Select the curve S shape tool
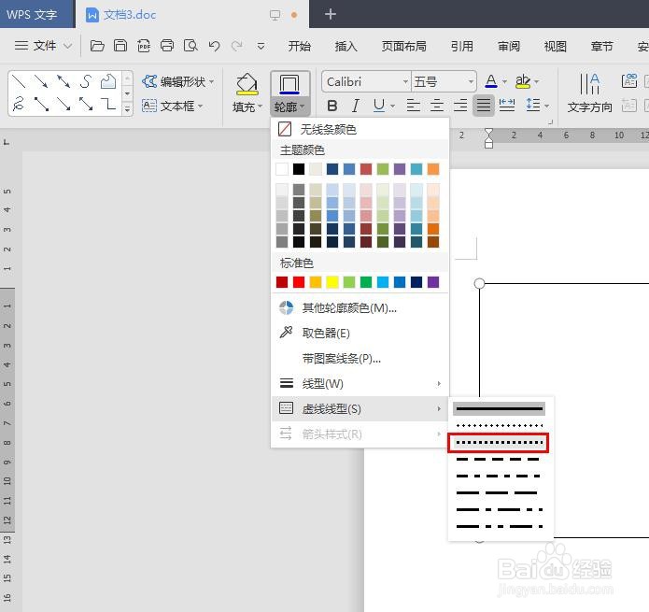 click(x=86, y=81)
